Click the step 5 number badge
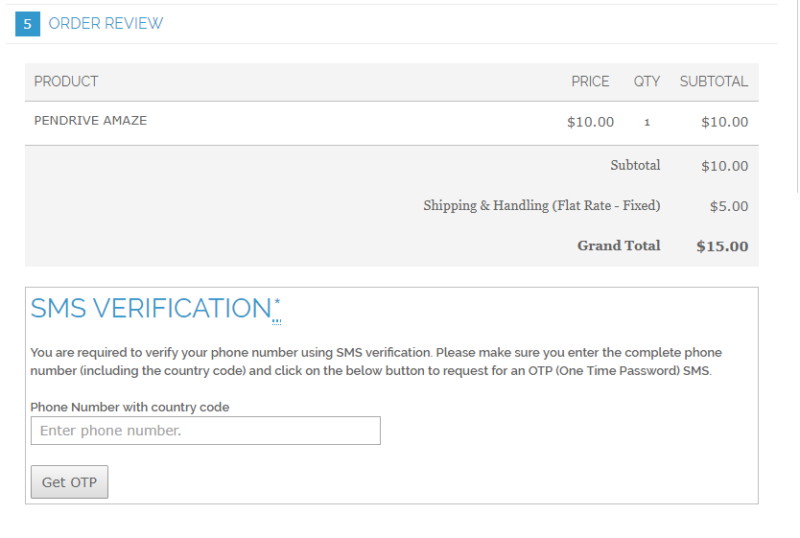This screenshot has height=538, width=800. (28, 24)
